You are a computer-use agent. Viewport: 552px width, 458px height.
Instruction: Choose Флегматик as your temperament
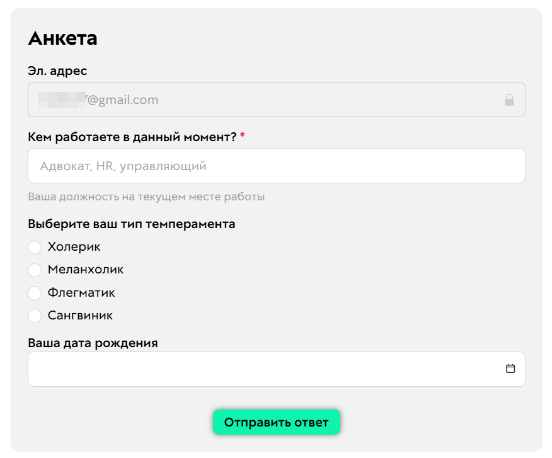pyautogui.click(x=35, y=293)
